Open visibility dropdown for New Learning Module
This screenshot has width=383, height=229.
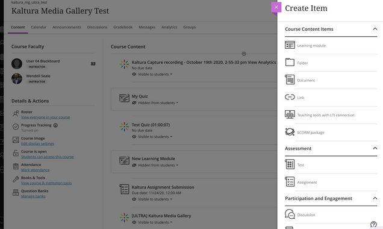pos(158,165)
